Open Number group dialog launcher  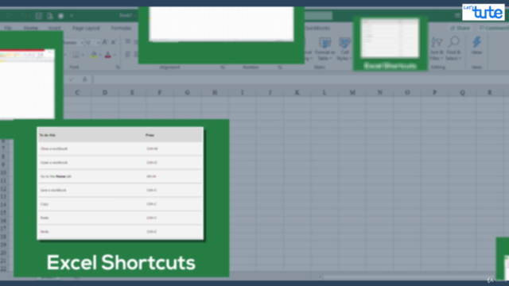coord(279,67)
